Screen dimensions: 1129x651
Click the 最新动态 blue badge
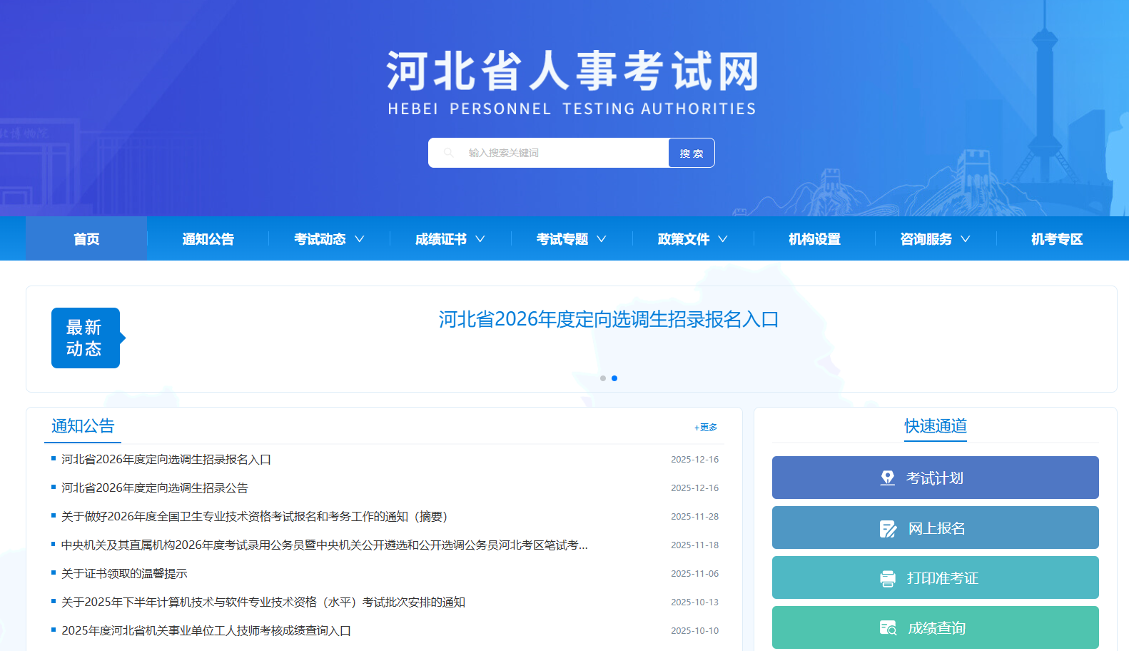(85, 338)
